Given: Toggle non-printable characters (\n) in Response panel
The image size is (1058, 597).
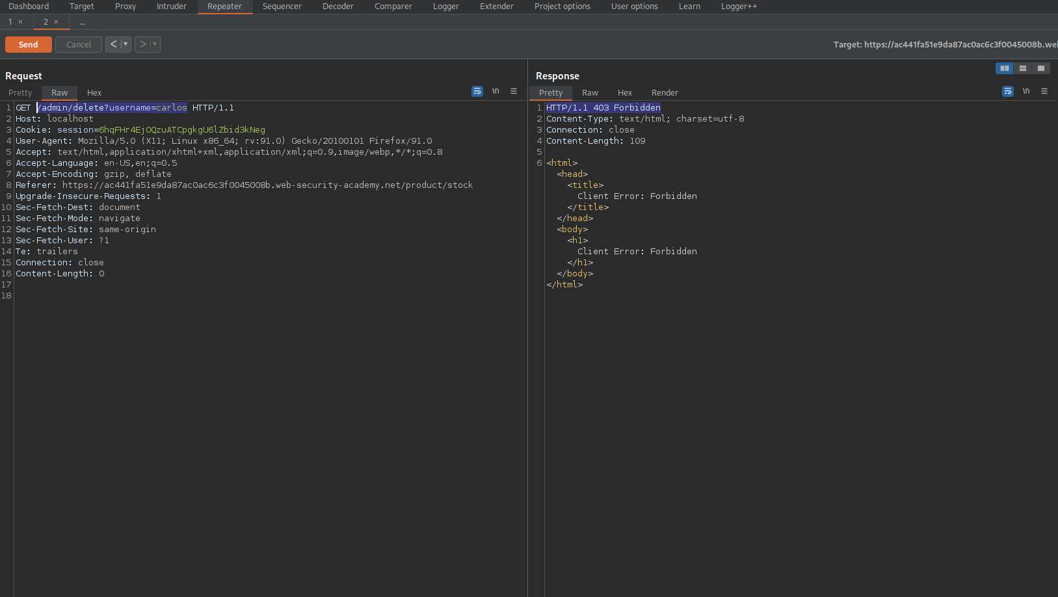Looking at the screenshot, I should (1026, 91).
